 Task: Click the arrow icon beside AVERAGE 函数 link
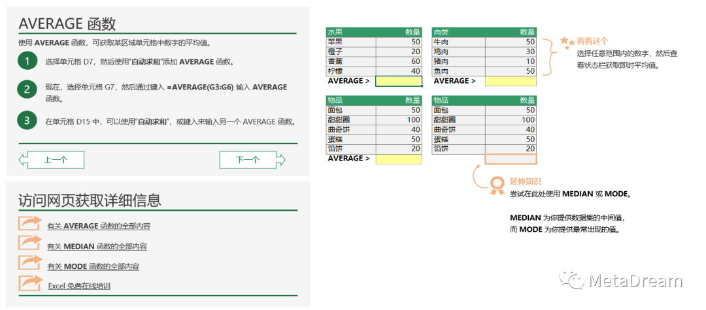click(30, 224)
